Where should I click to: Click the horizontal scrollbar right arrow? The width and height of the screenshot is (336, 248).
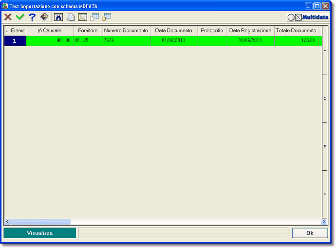point(324,222)
